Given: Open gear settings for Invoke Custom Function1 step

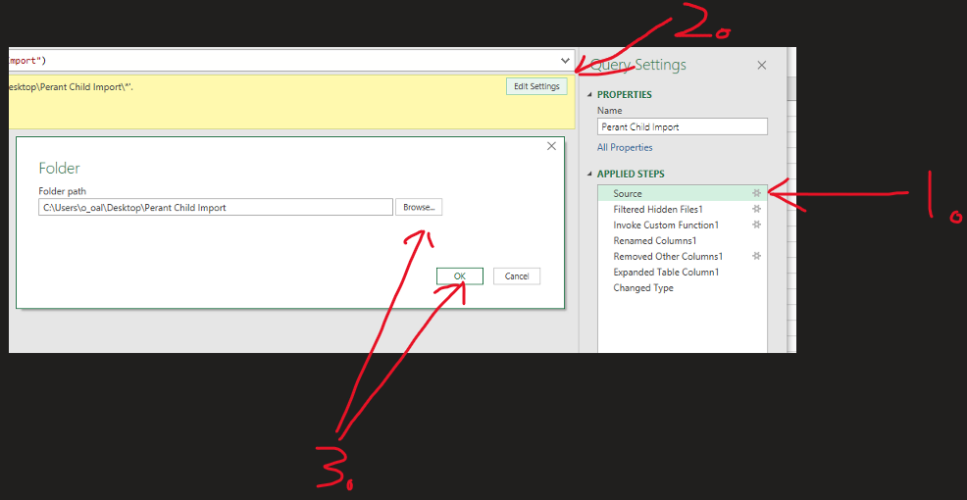Looking at the screenshot, I should [x=756, y=225].
